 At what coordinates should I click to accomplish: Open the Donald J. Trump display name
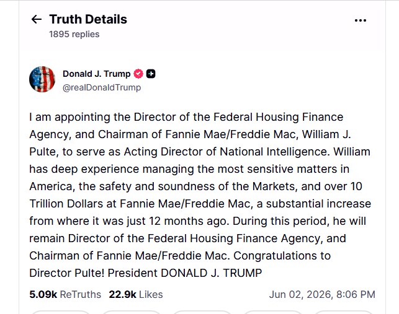click(x=96, y=74)
